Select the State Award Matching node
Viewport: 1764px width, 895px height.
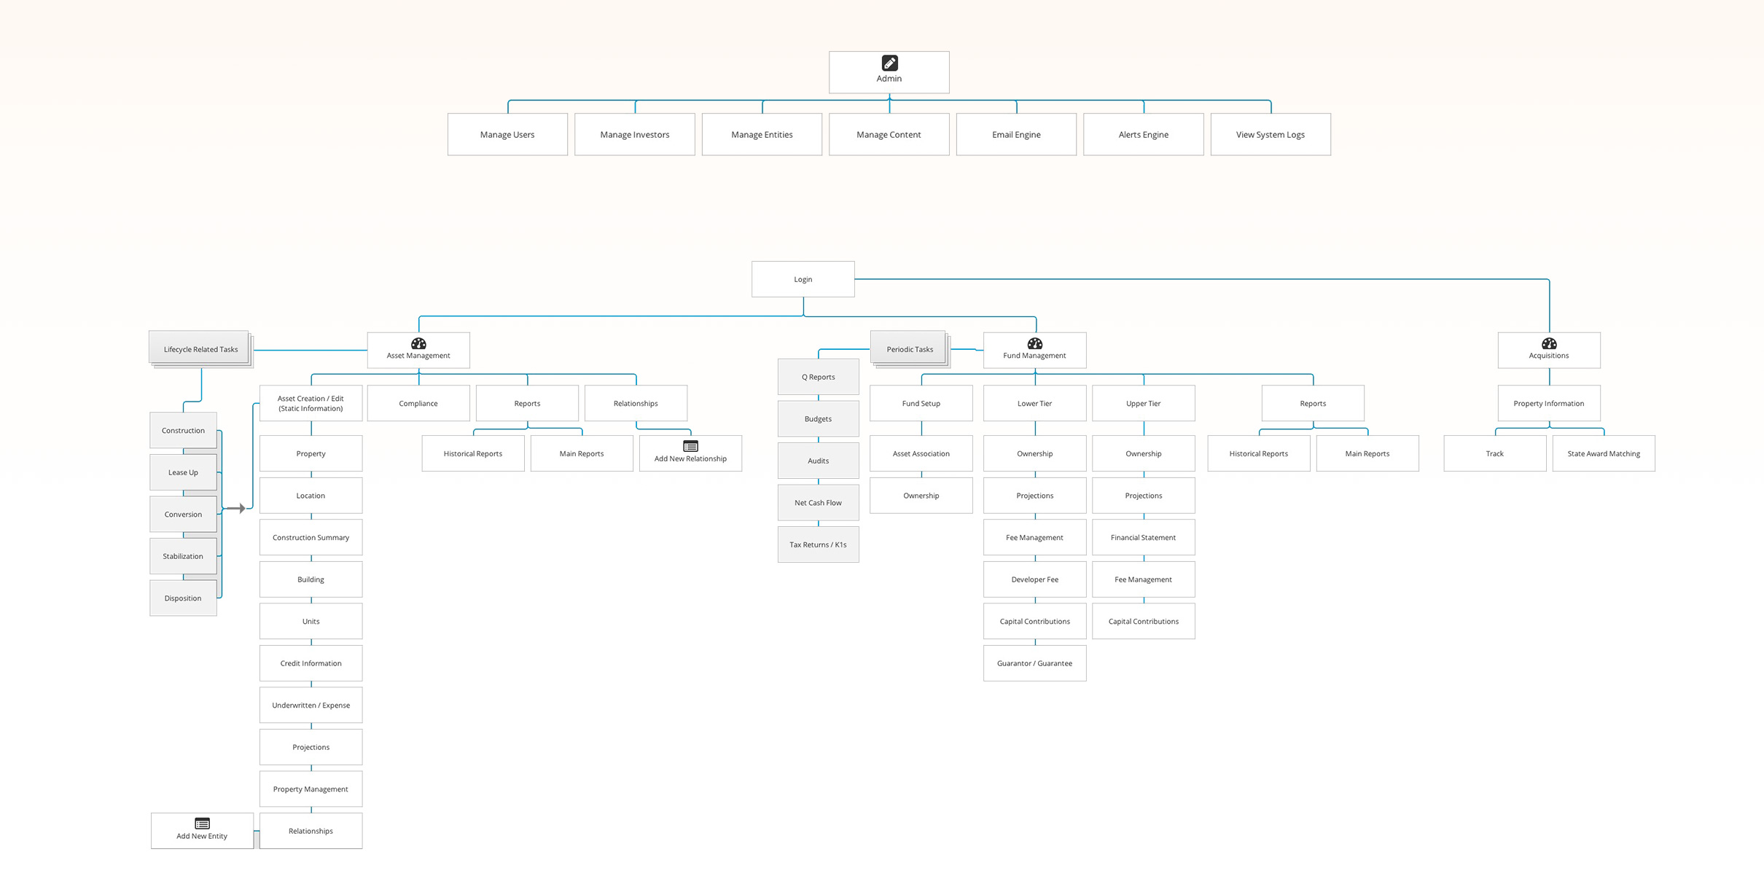1604,453
